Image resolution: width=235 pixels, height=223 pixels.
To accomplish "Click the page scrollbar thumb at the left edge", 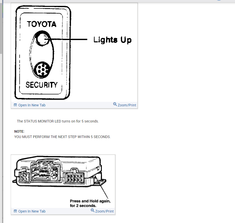I will coord(1,28).
